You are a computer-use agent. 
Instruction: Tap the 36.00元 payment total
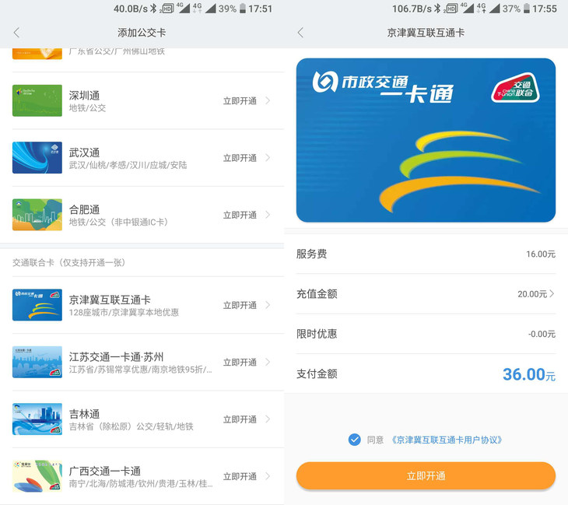tap(529, 374)
